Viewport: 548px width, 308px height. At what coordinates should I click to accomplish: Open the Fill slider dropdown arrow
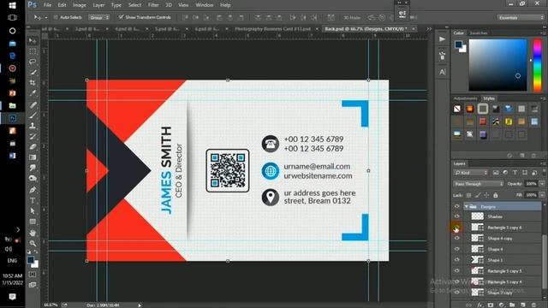point(542,195)
